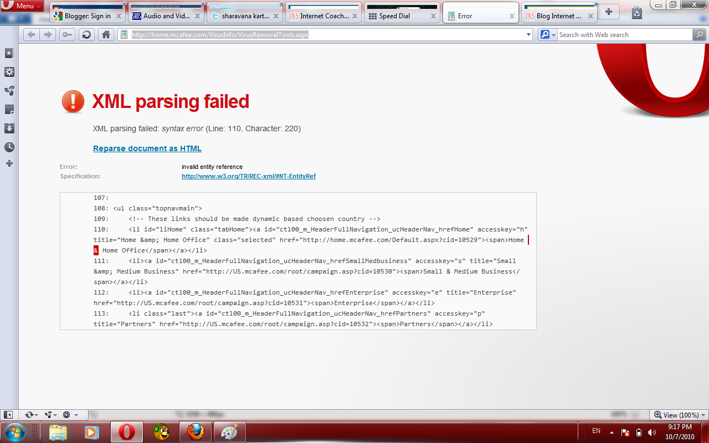Switch to Audio and Vid... tab
This screenshot has width=709, height=443.
point(167,16)
